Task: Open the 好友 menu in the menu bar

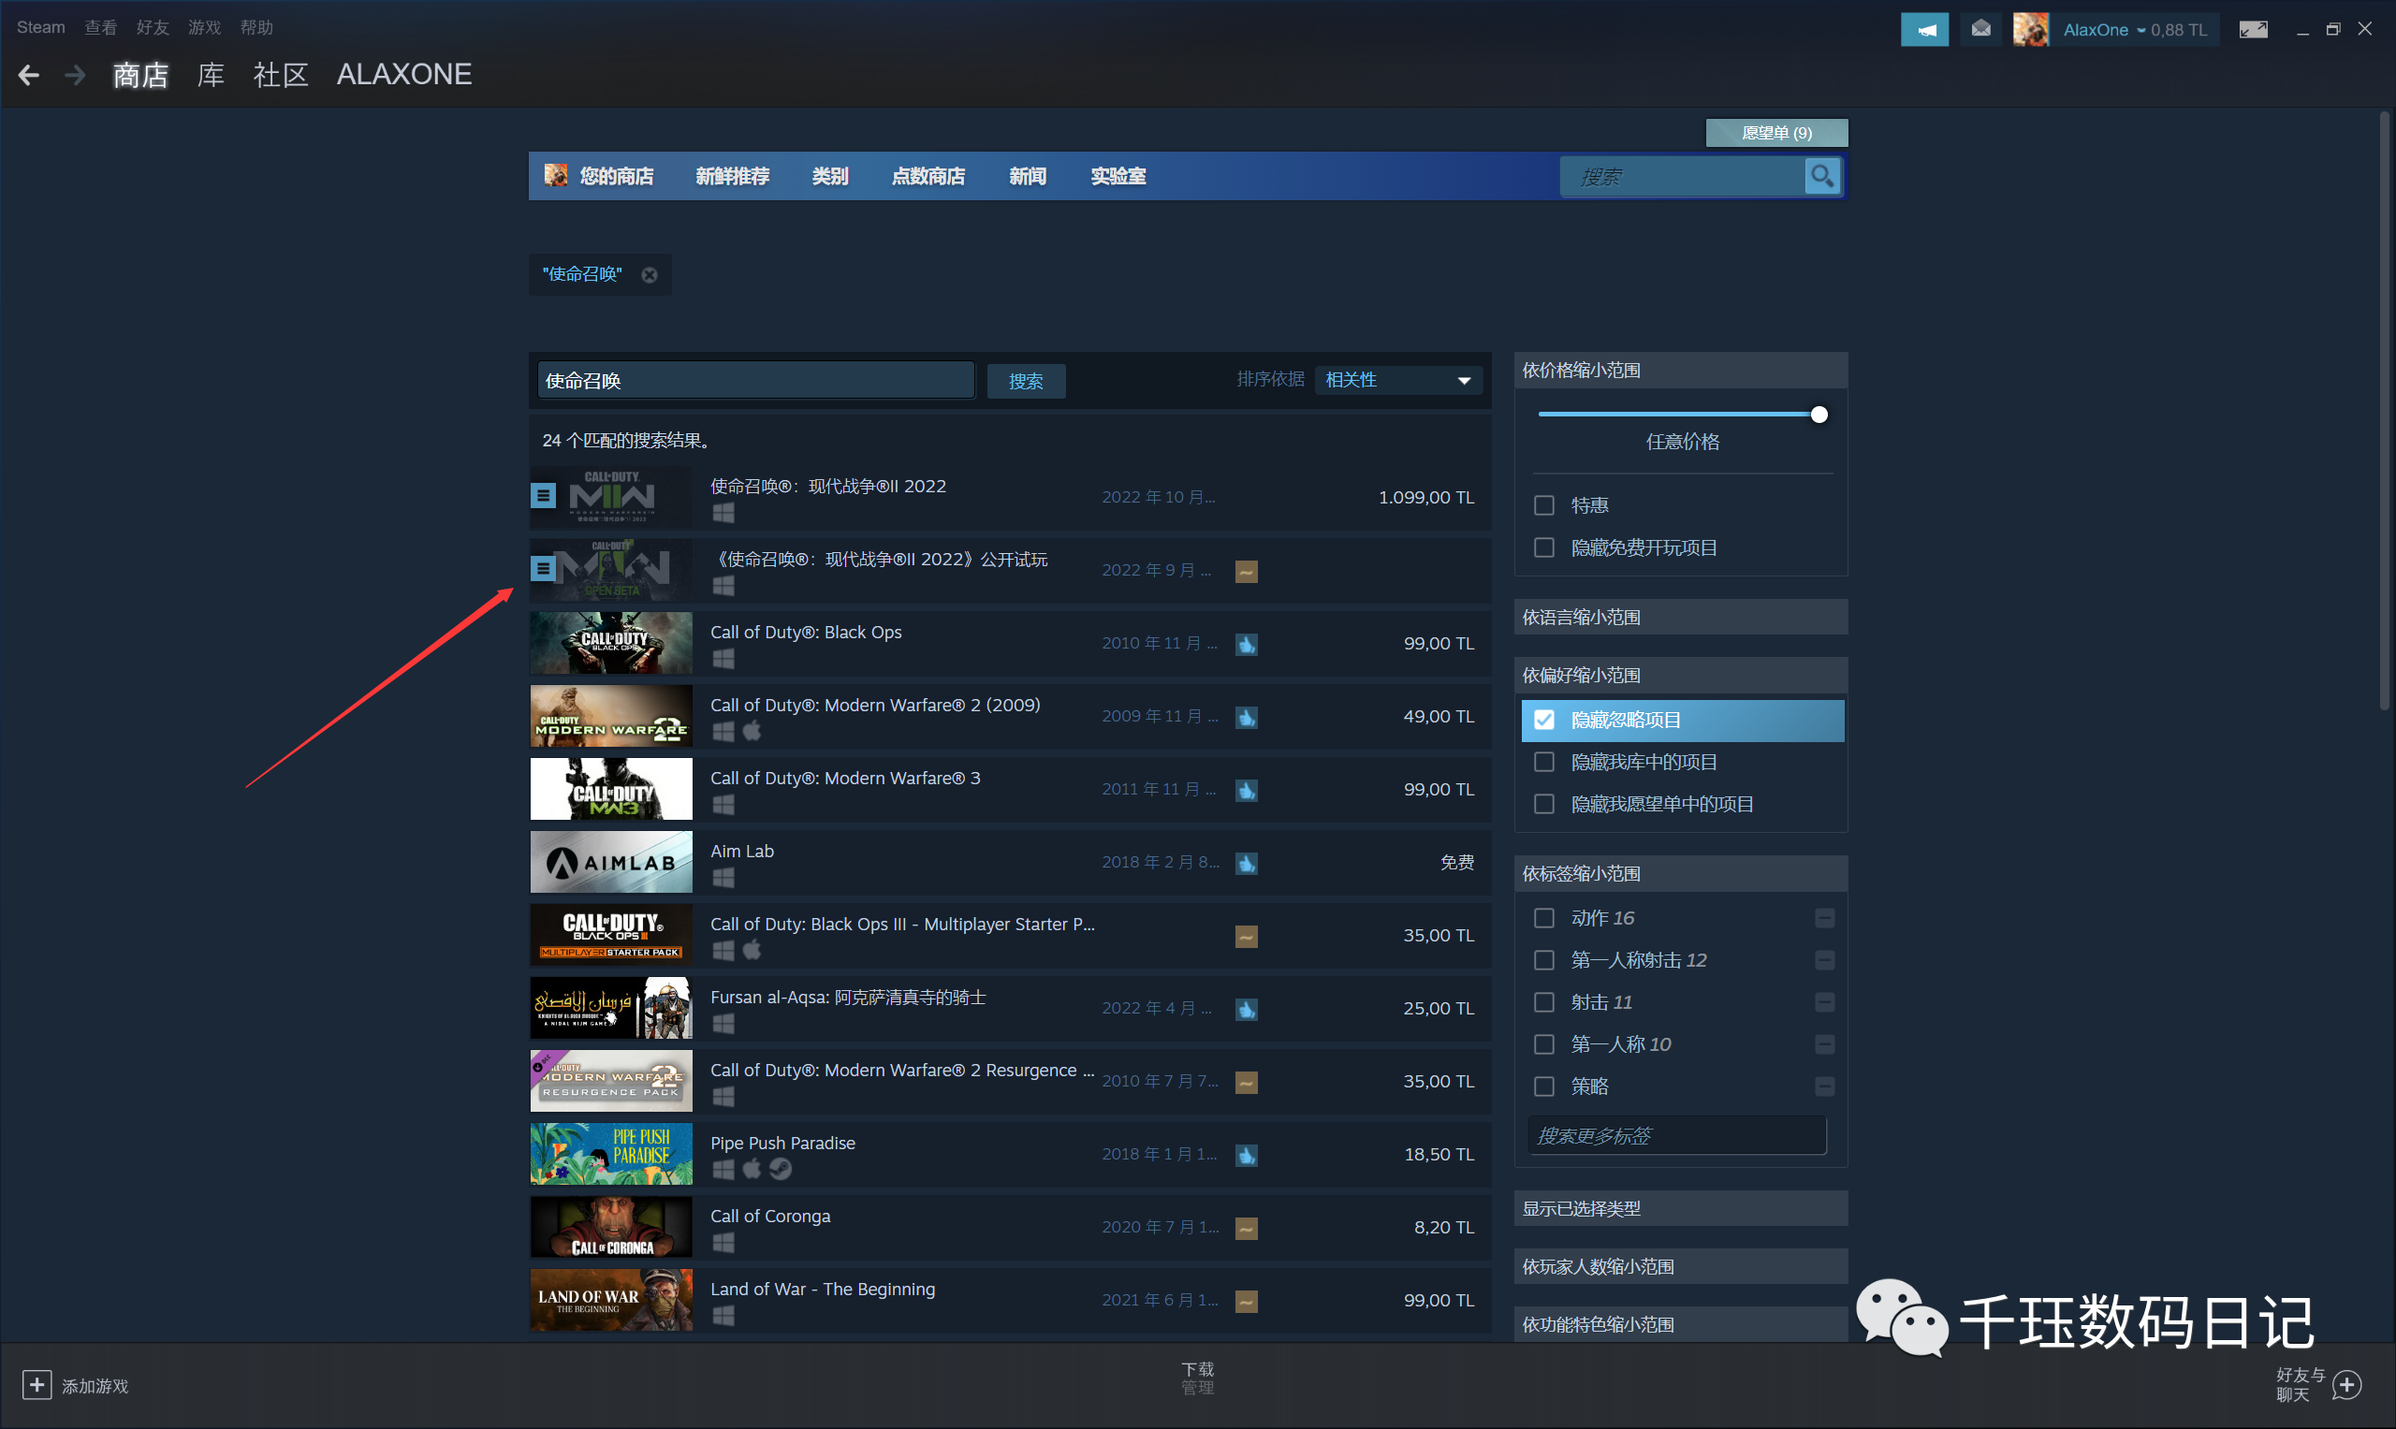Action: pos(153,28)
